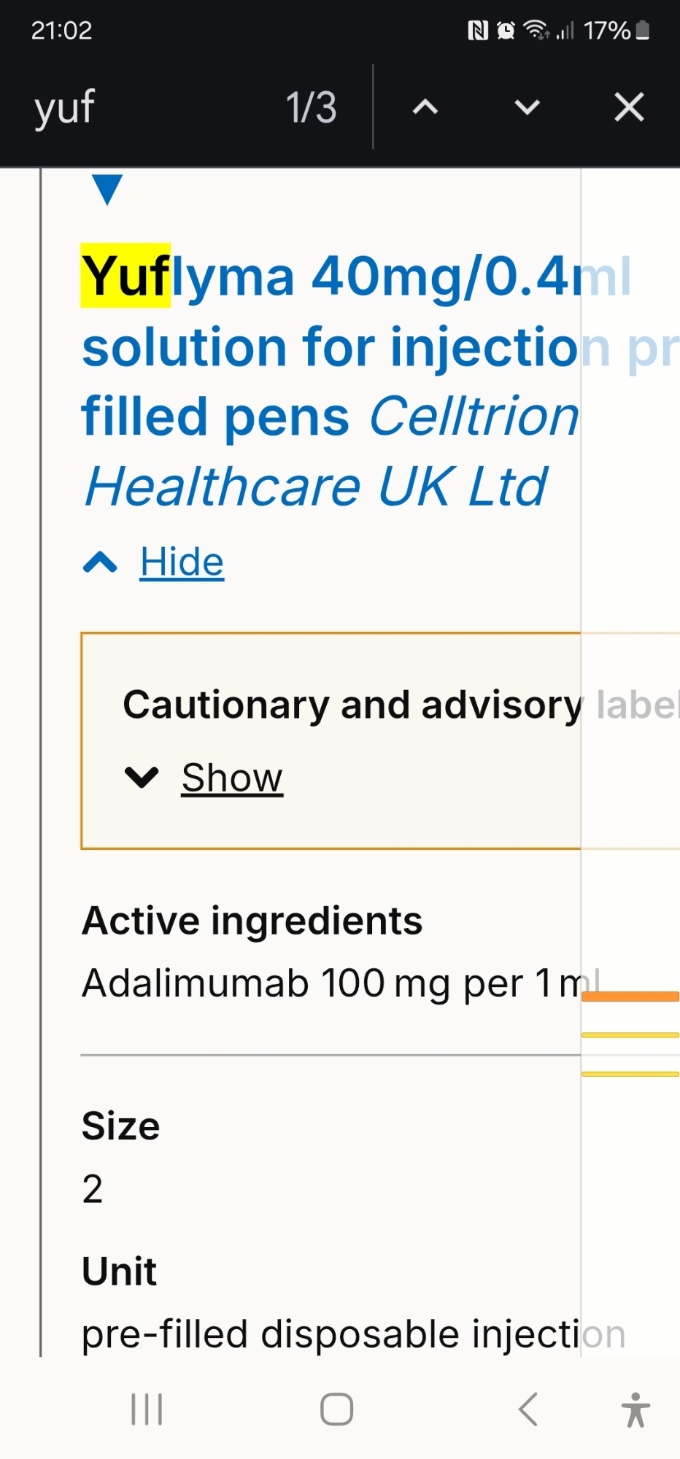The width and height of the screenshot is (680, 1459).
Task: Go to previous search match arrow
Action: pyautogui.click(x=425, y=108)
